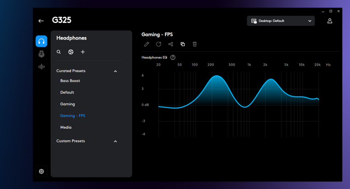This screenshot has width=350, height=189.
Task: Open the settings gear at bottom left
Action: [41, 171]
